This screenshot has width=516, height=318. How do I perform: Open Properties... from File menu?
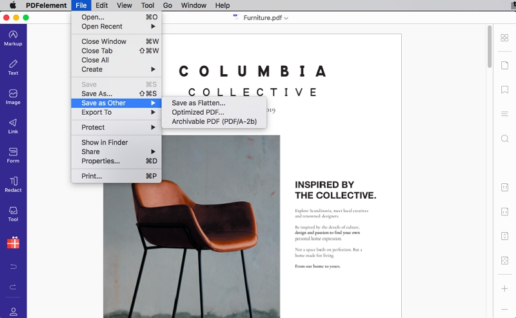click(x=117, y=161)
